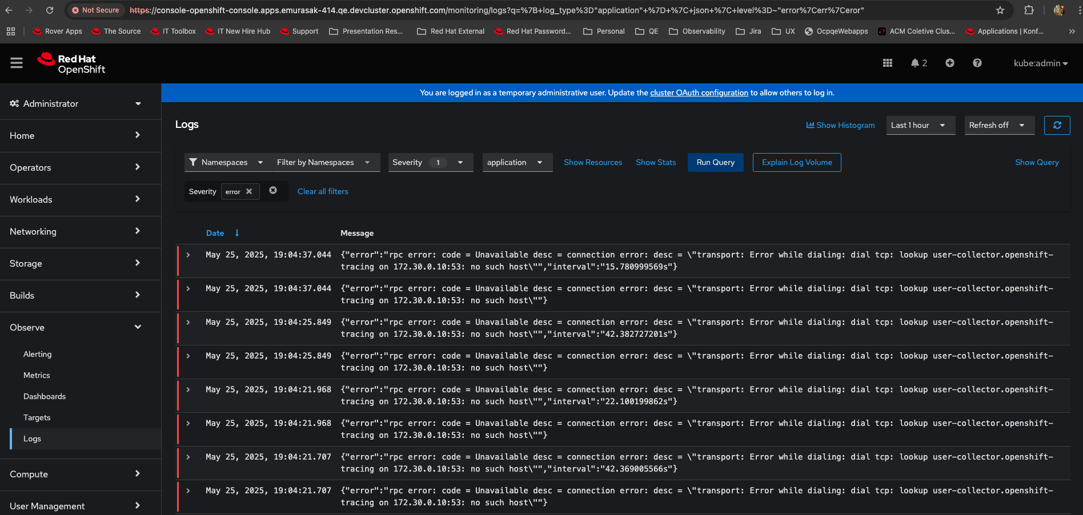Click the cluster OAuth configuration link
Screen dimensions: 1083x515
pyautogui.click(x=699, y=92)
